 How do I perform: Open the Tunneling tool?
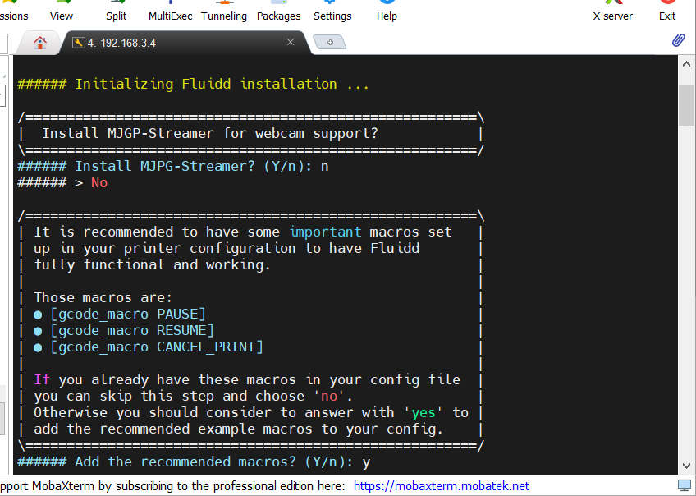point(224,11)
